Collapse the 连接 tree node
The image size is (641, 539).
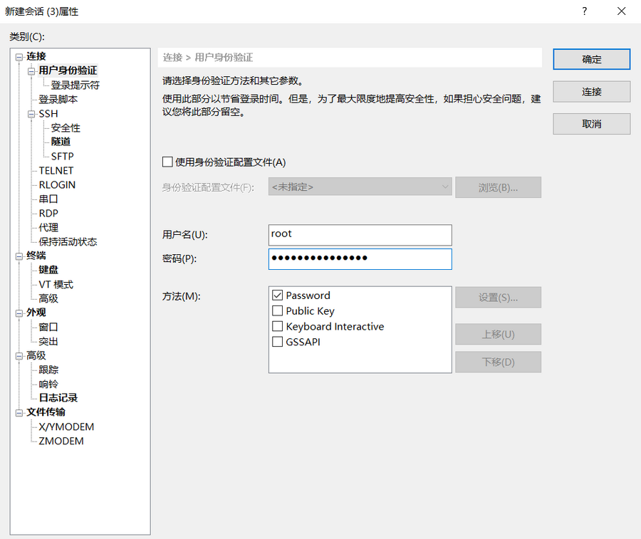click(x=19, y=56)
